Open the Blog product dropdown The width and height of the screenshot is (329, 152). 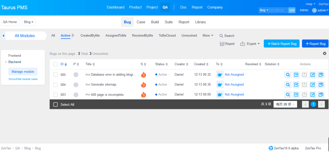pyautogui.click(x=29, y=22)
